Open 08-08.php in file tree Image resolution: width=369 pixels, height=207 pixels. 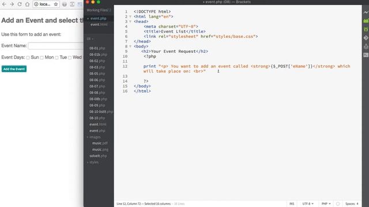pos(97,93)
